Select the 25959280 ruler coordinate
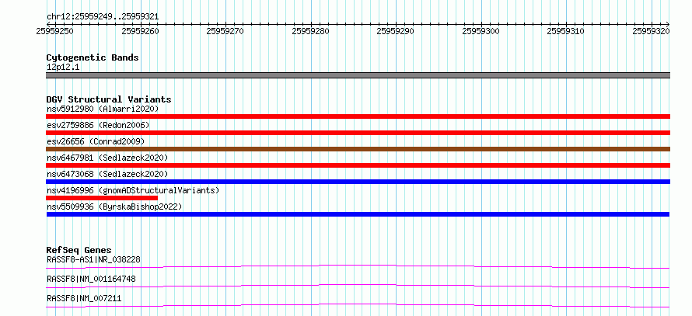 (311, 31)
